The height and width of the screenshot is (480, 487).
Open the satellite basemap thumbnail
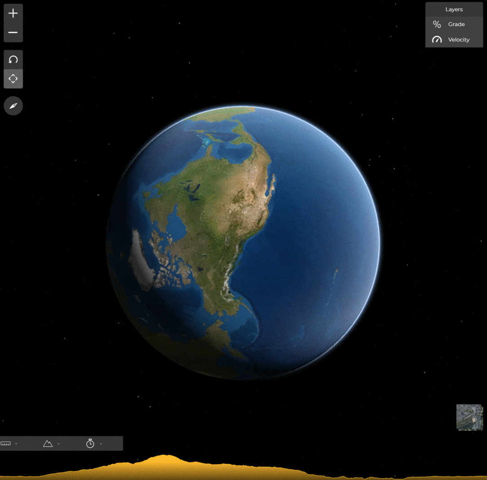[x=469, y=417]
